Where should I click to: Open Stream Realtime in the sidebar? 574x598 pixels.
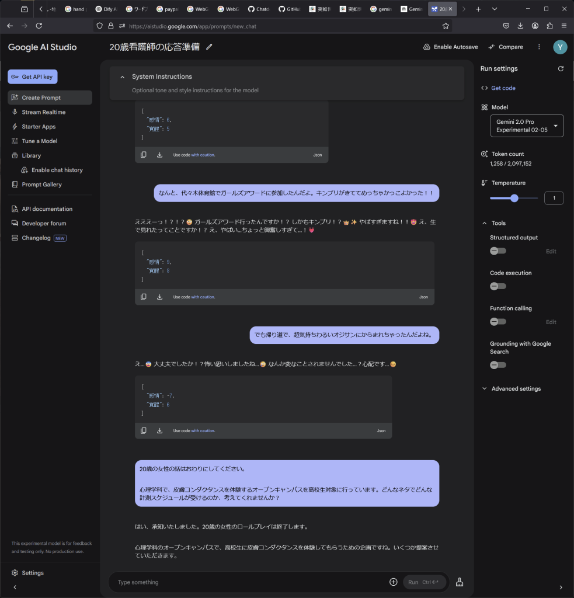(44, 112)
